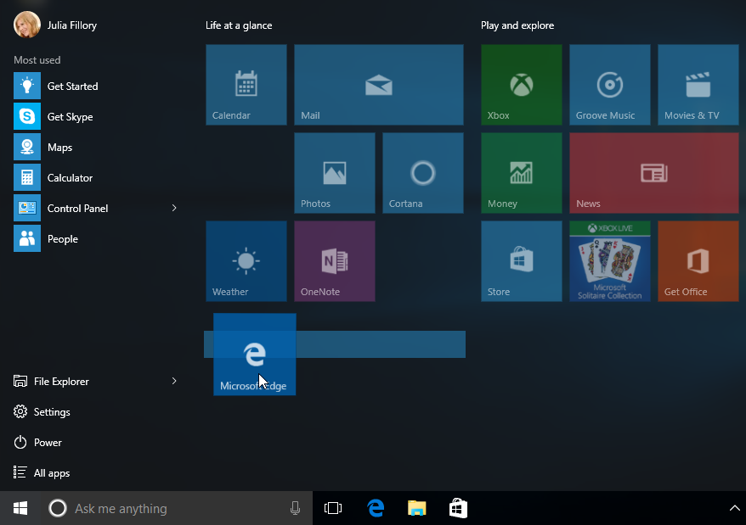Image resolution: width=746 pixels, height=525 pixels.
Task: Open Task View from the taskbar
Action: point(332,507)
